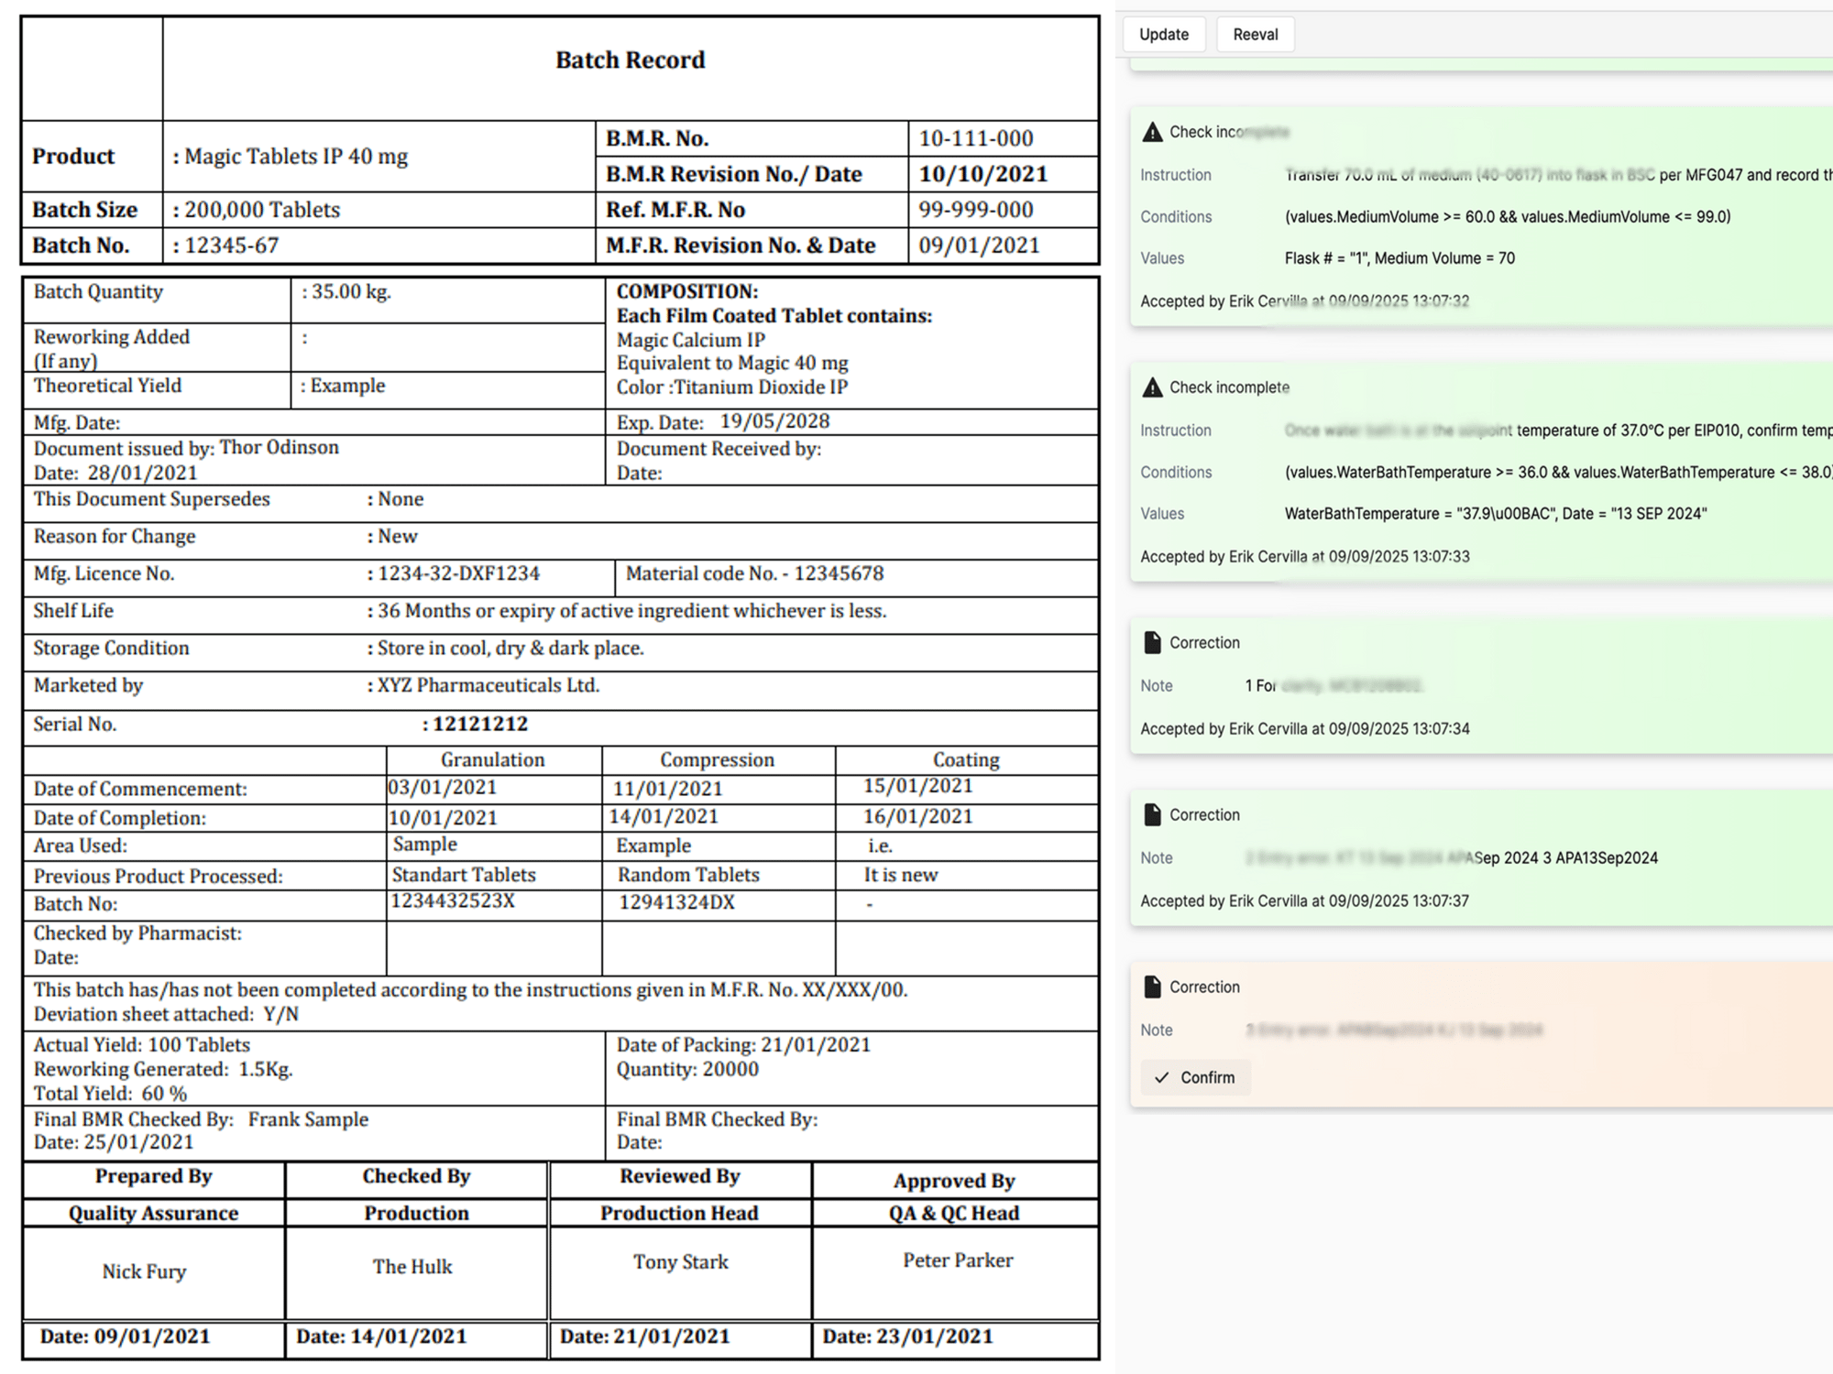The width and height of the screenshot is (1833, 1374).
Task: Click the warning triangle next to WaterBathTemperature instruction
Action: pos(1151,387)
